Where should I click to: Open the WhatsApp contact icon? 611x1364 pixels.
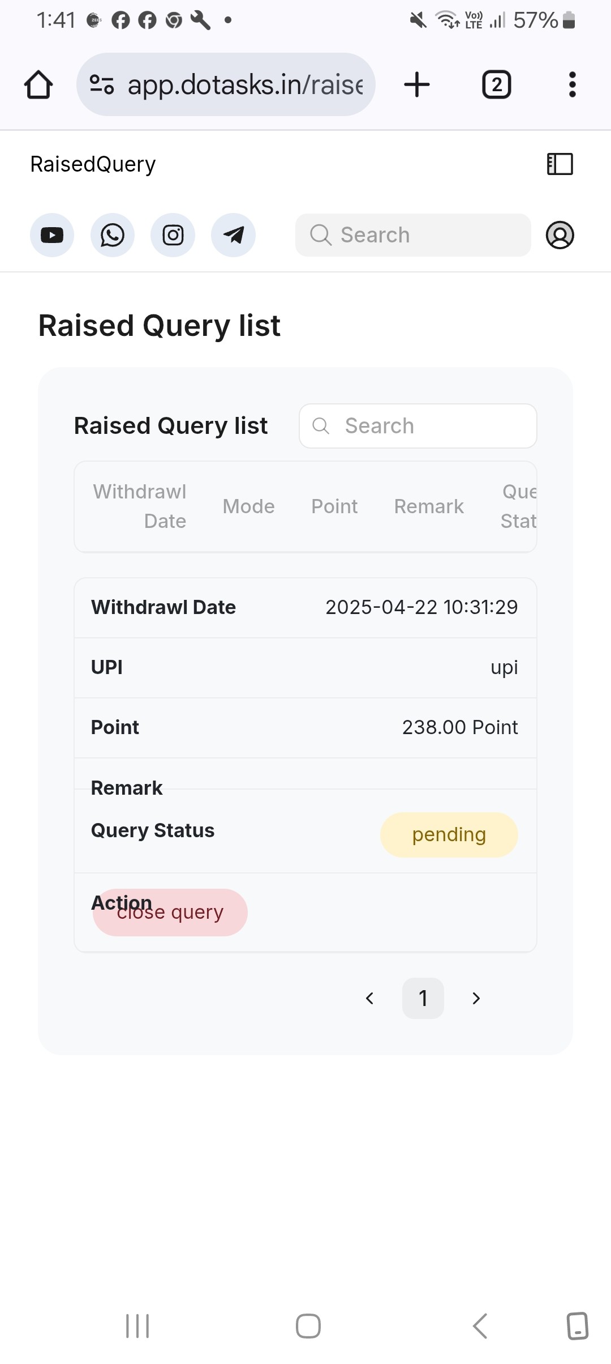coord(113,235)
